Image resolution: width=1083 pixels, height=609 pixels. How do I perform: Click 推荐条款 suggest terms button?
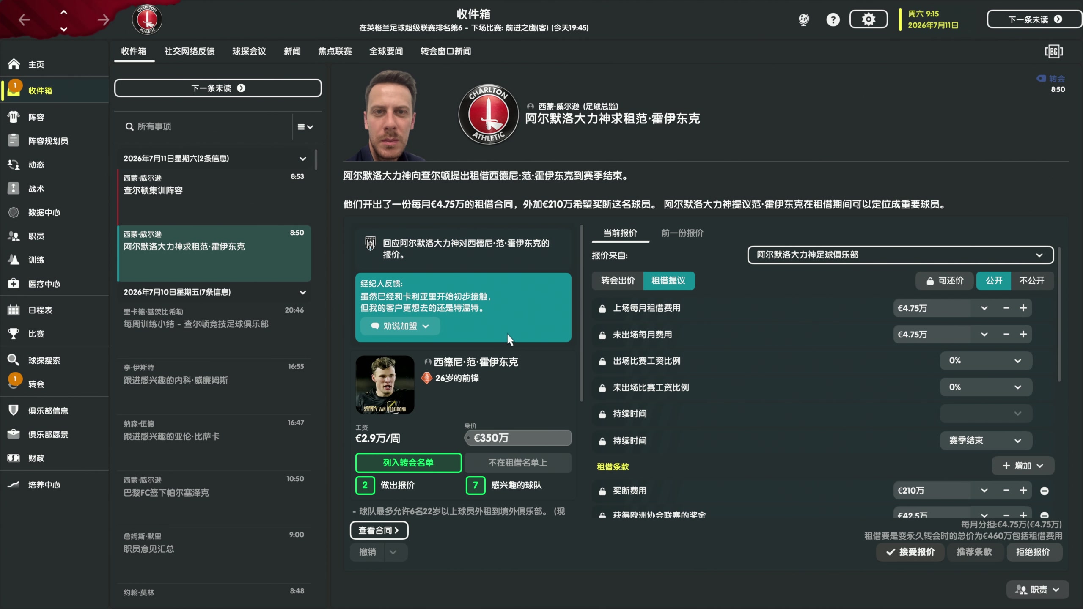pos(974,552)
